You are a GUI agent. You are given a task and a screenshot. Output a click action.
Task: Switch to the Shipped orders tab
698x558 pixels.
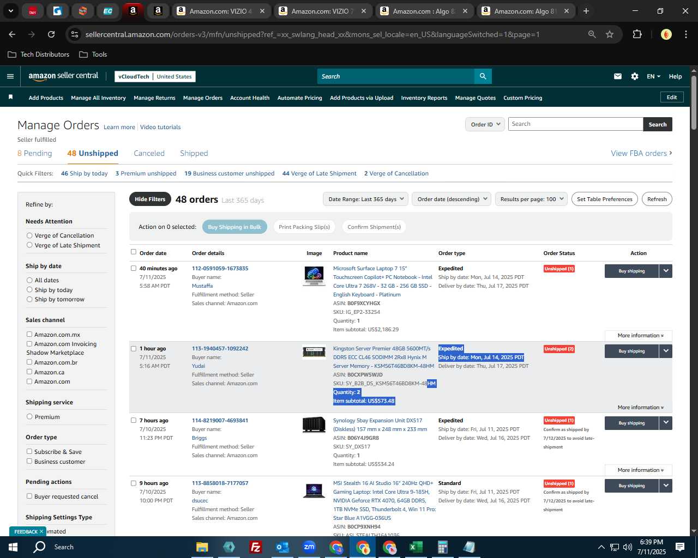coord(194,154)
